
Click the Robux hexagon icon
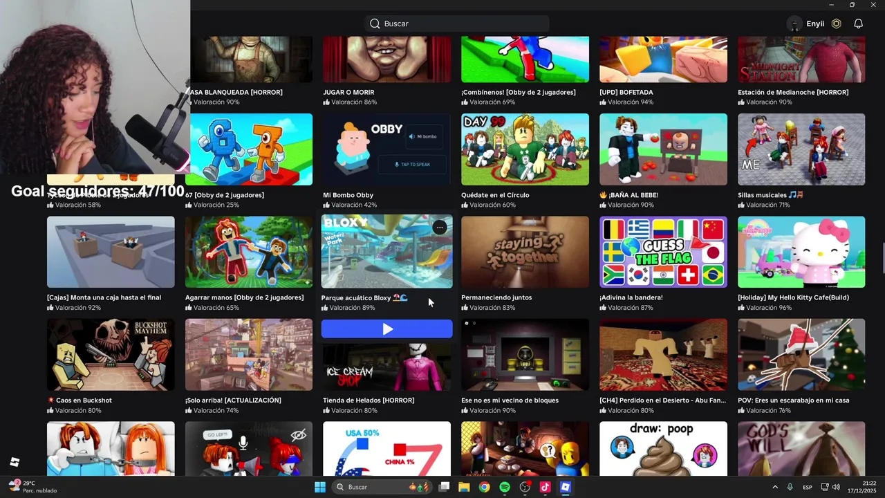(836, 24)
